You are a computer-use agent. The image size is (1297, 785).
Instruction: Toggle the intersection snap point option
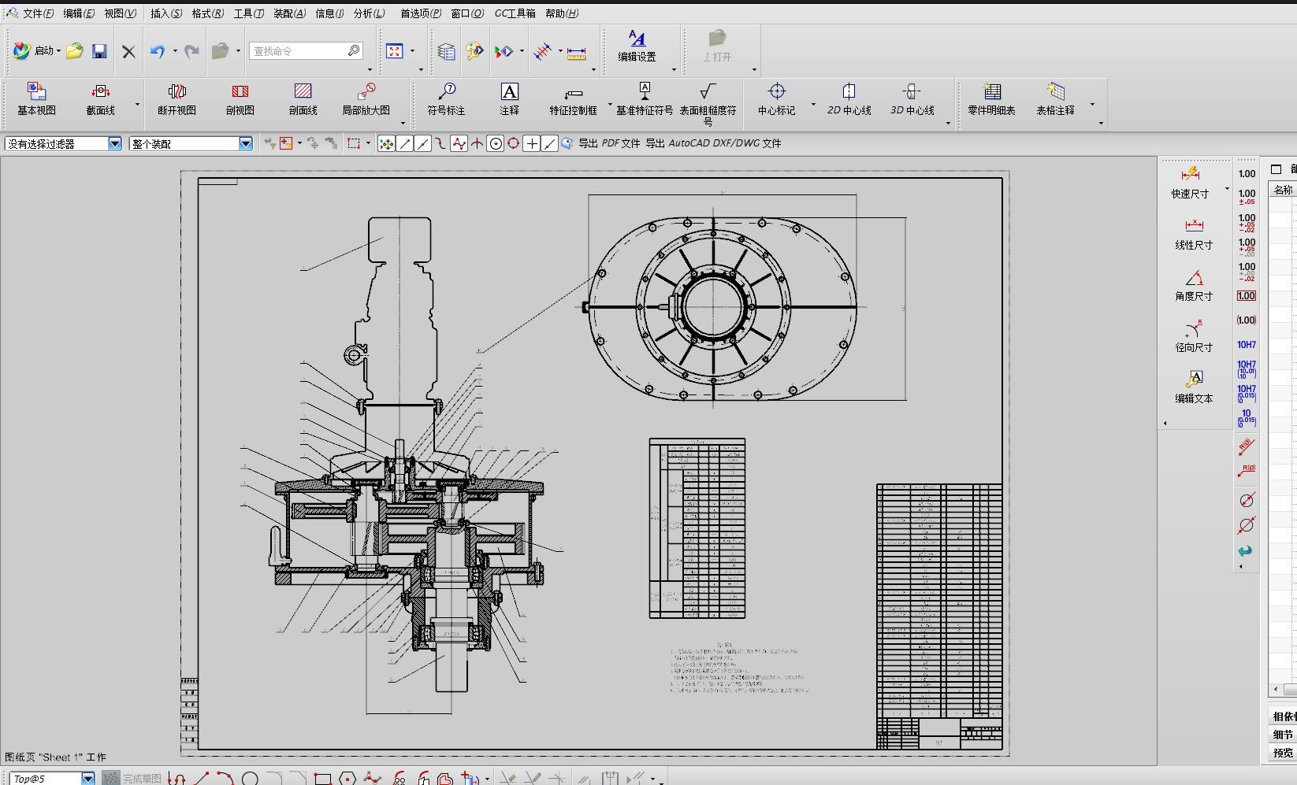click(478, 143)
